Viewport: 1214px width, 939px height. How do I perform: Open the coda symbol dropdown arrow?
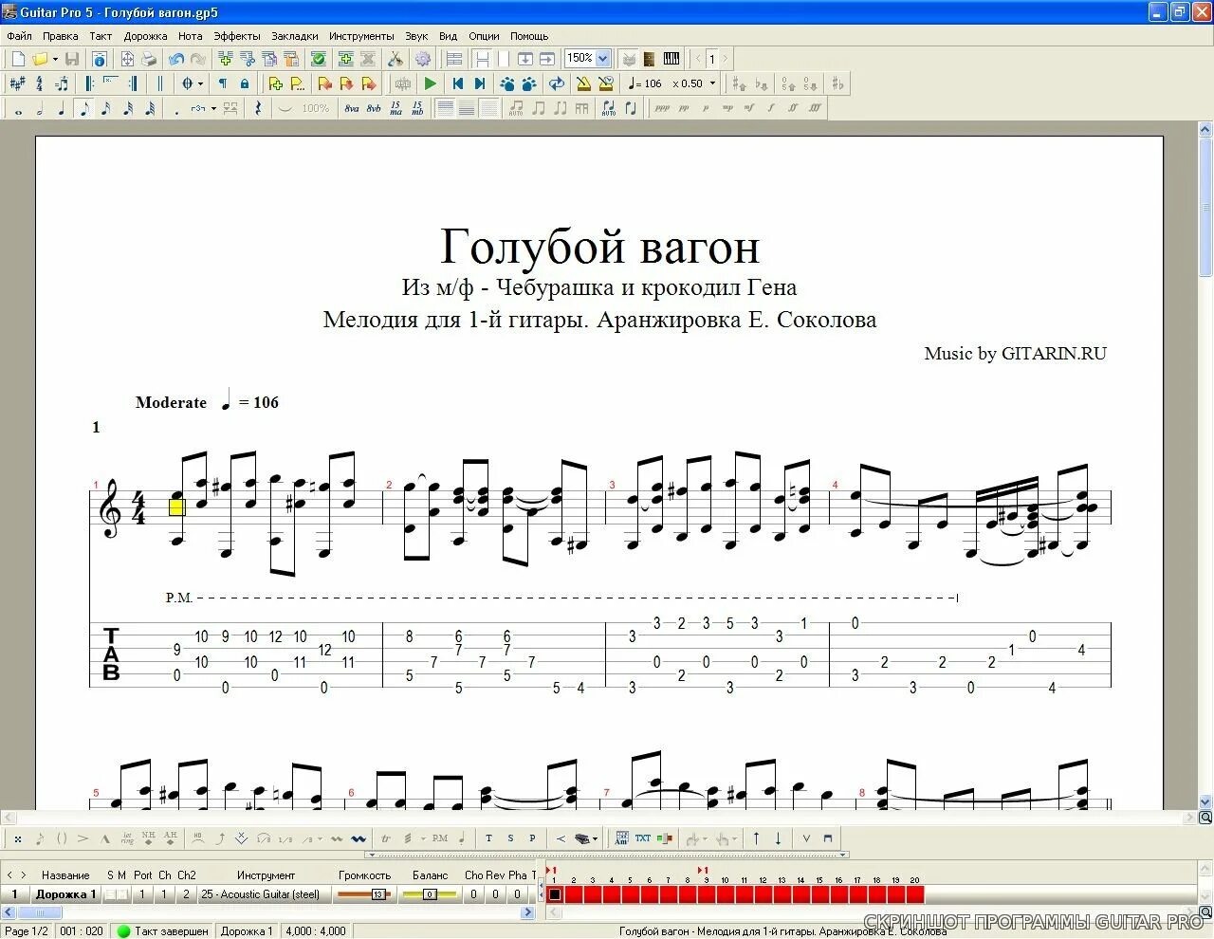[x=200, y=83]
